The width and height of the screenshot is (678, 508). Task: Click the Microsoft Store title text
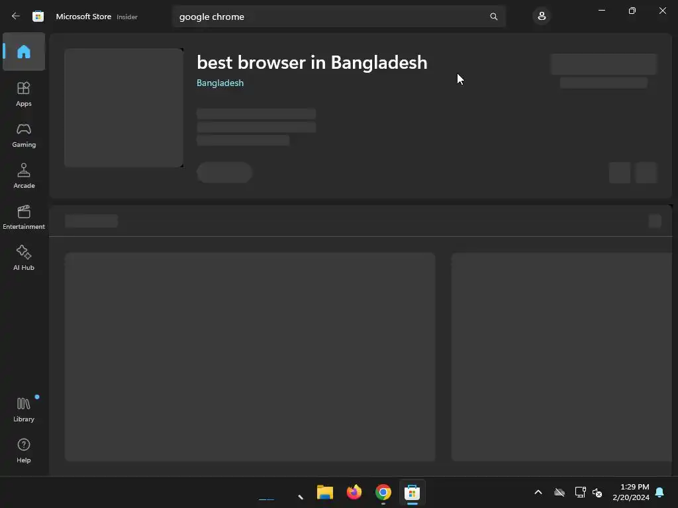click(x=83, y=17)
